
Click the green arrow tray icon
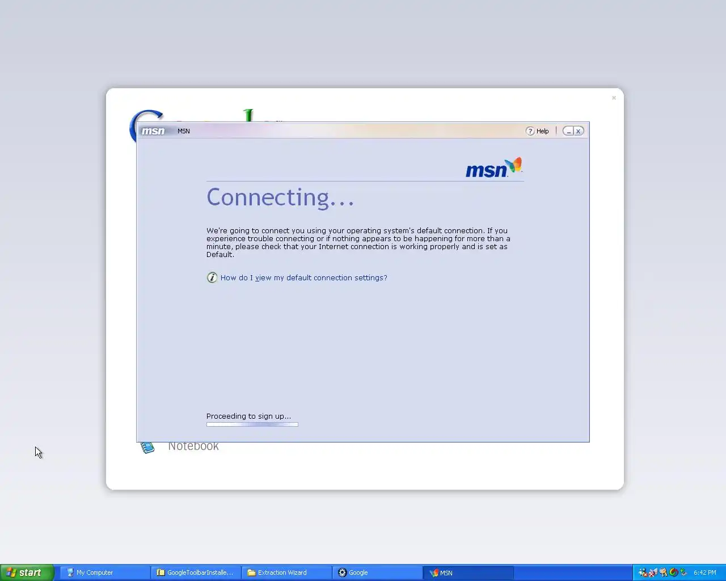(683, 572)
